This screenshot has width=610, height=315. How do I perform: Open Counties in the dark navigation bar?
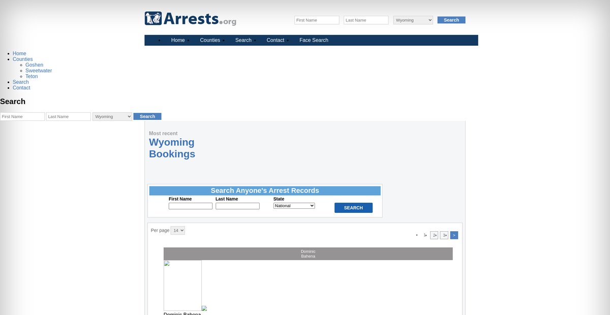(210, 40)
